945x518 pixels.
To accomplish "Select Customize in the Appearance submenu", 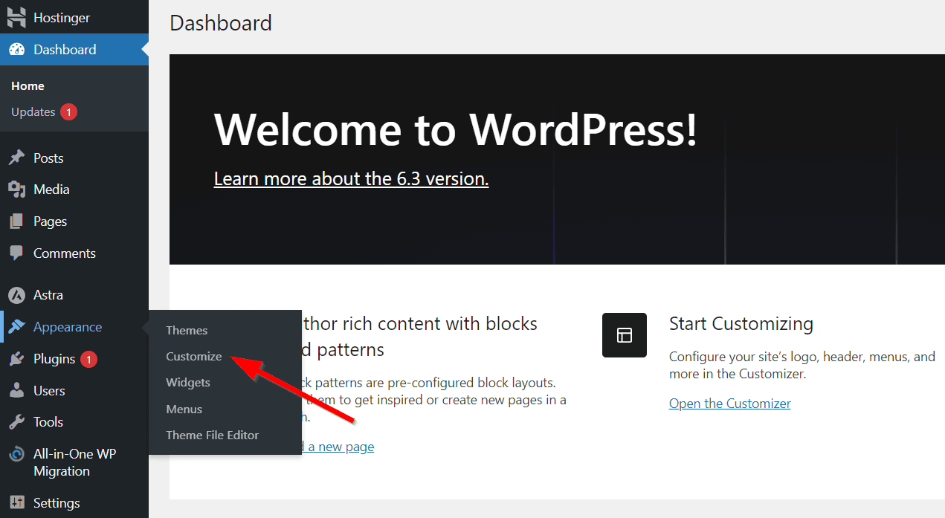I will click(x=193, y=356).
